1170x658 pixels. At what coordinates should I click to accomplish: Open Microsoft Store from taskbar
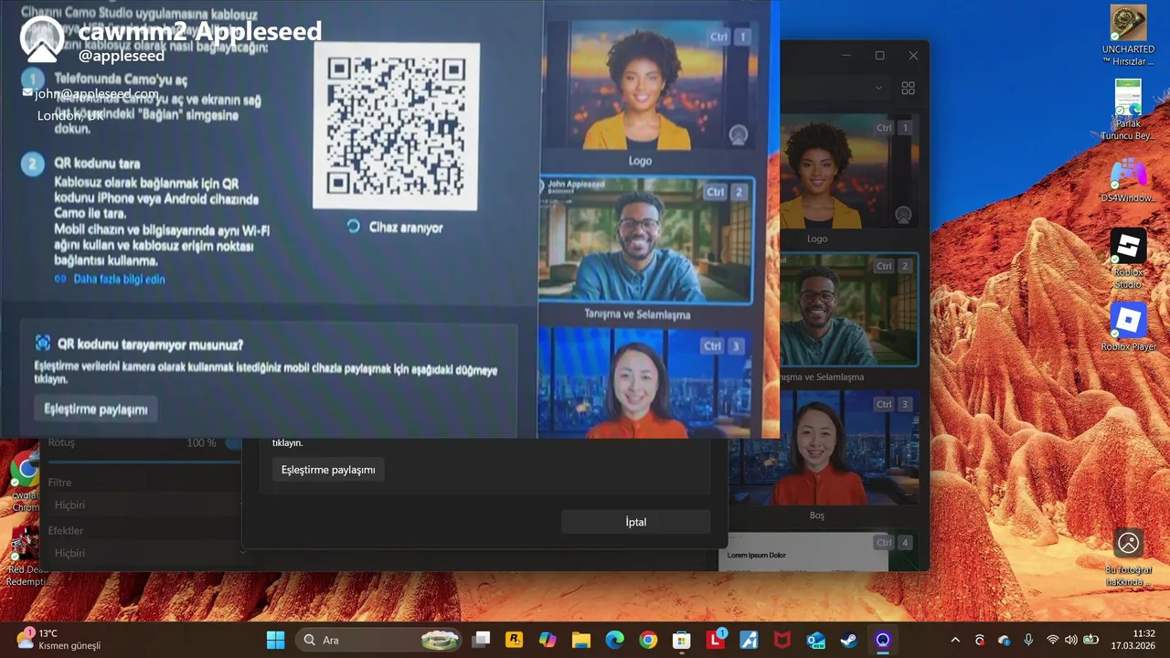coord(681,640)
